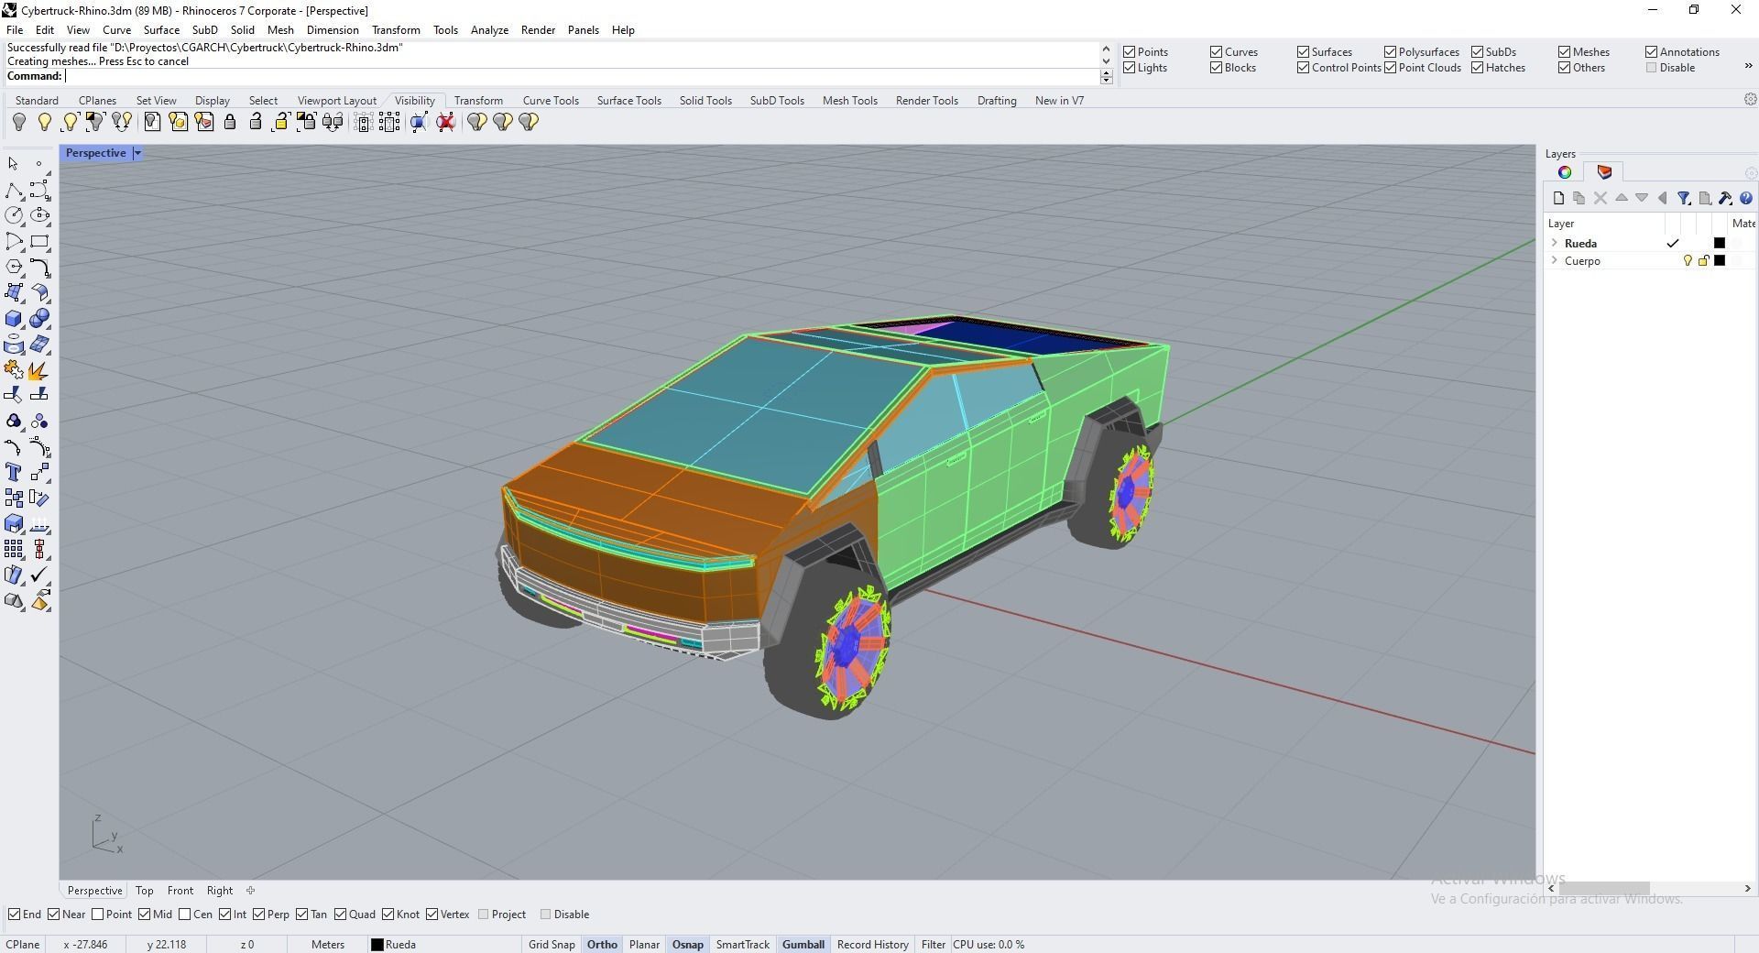Open the layer filter funnel icon

click(x=1683, y=198)
